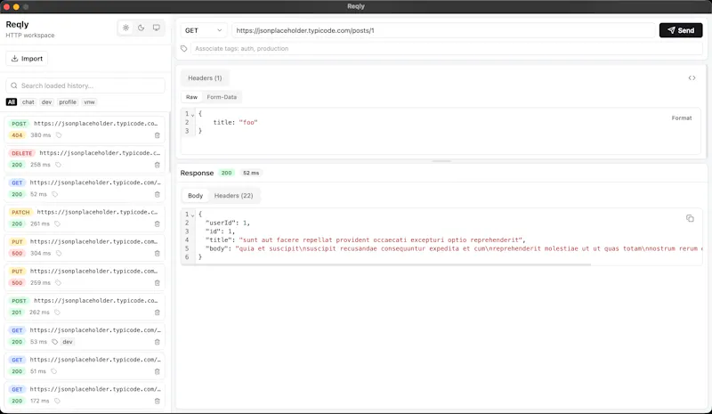
Task: Click the Associate tags input
Action: coord(447,49)
